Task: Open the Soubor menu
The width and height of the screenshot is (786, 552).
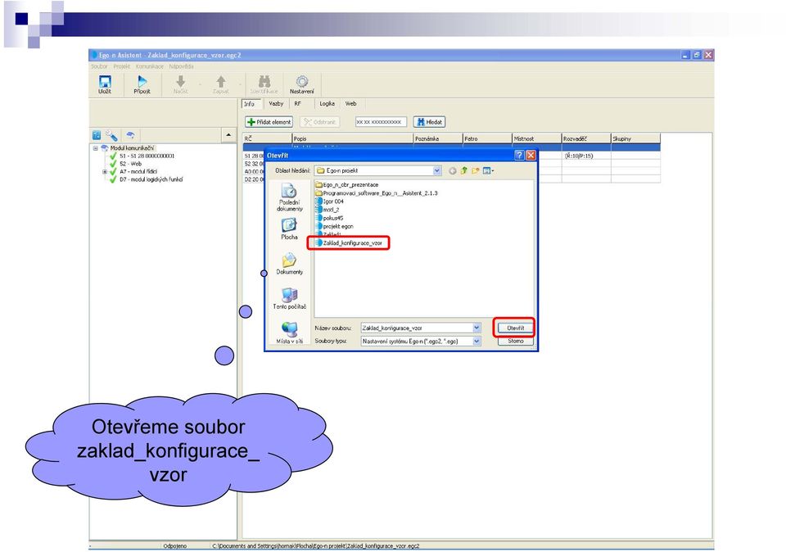Action: coord(99,66)
